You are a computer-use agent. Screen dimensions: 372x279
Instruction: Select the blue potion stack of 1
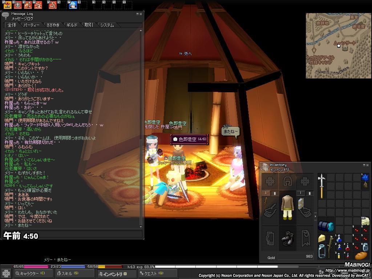[x=339, y=238]
